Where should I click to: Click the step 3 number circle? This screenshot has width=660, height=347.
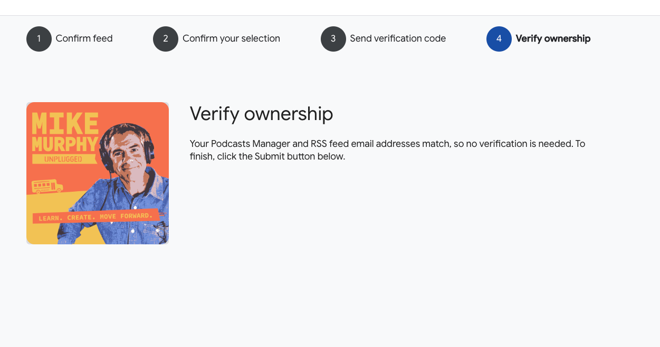point(333,39)
